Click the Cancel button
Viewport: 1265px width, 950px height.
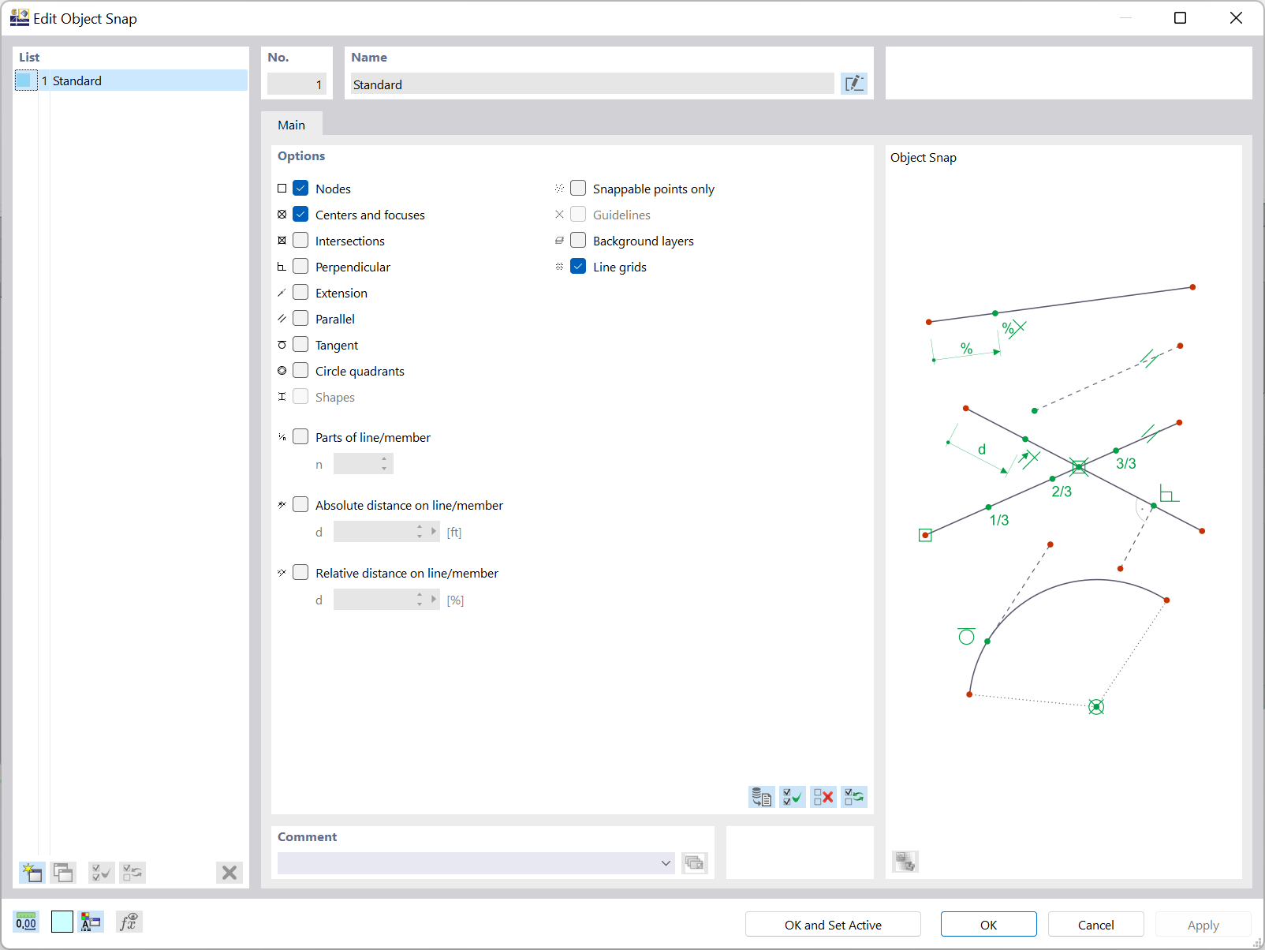click(1095, 925)
